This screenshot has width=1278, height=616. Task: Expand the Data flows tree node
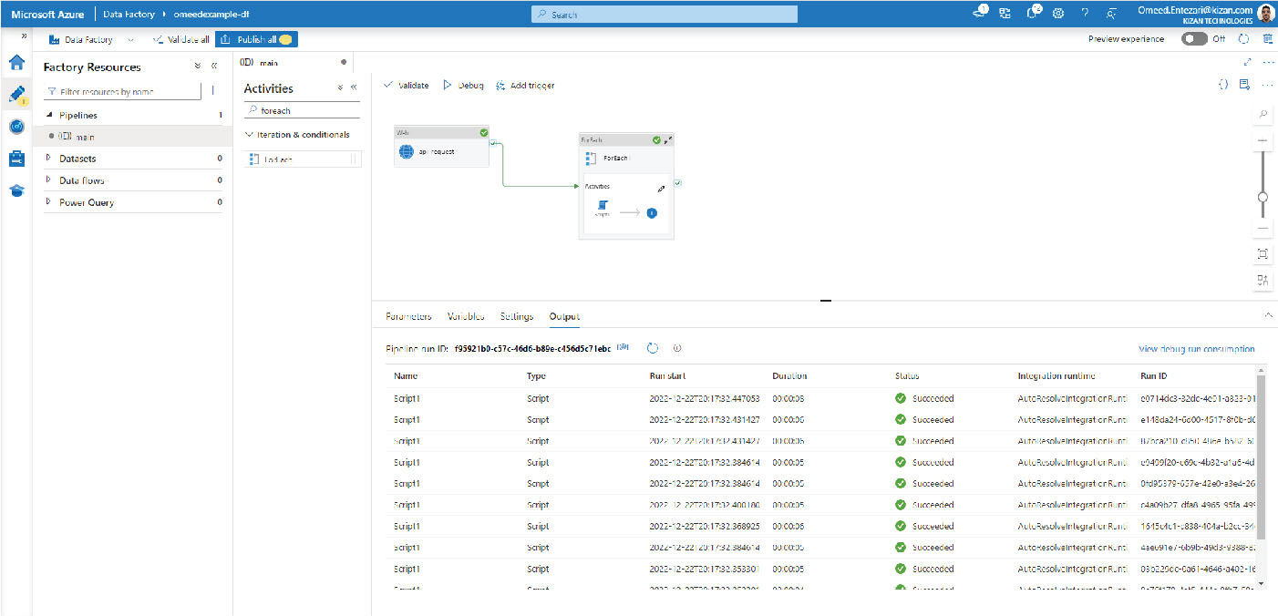click(49, 180)
